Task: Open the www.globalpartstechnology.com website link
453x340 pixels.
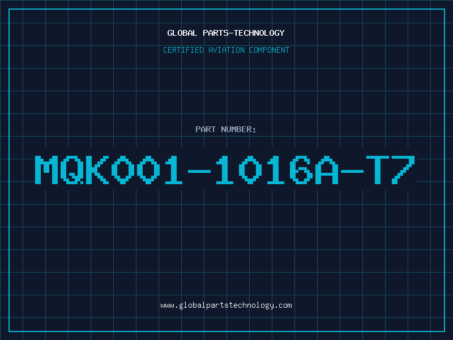Action: tap(226, 305)
